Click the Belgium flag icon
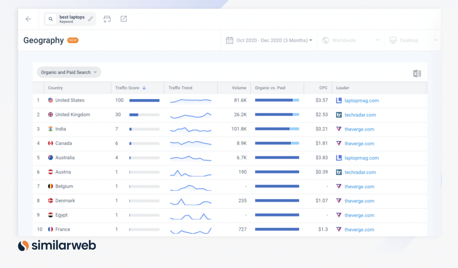458x268 pixels. coord(51,186)
